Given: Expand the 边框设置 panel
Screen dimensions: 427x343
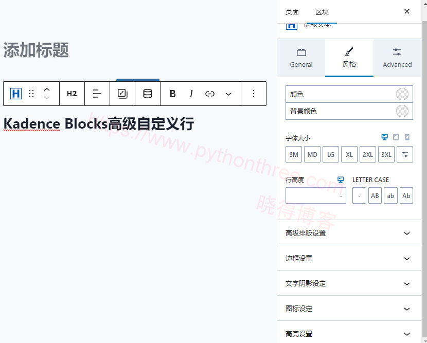Looking at the screenshot, I should click(349, 258).
